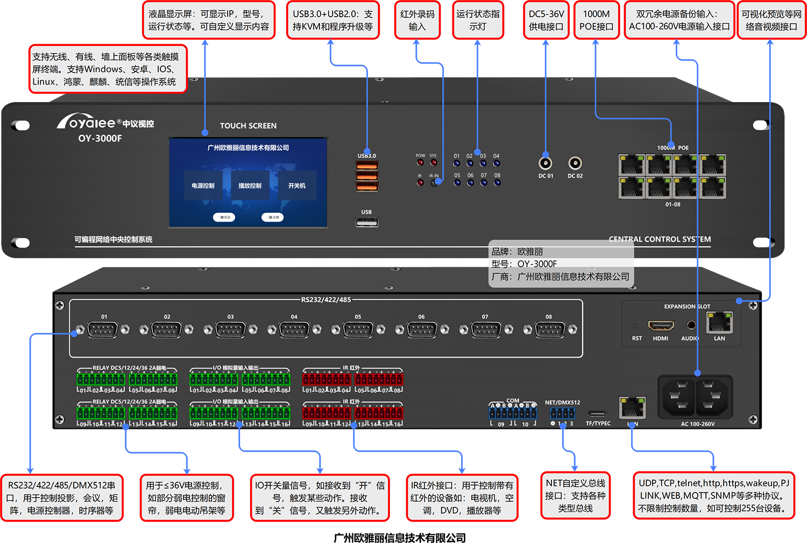This screenshot has width=807, height=543.
Task: Click the LAN port in the expansion slot
Action: [x=719, y=323]
